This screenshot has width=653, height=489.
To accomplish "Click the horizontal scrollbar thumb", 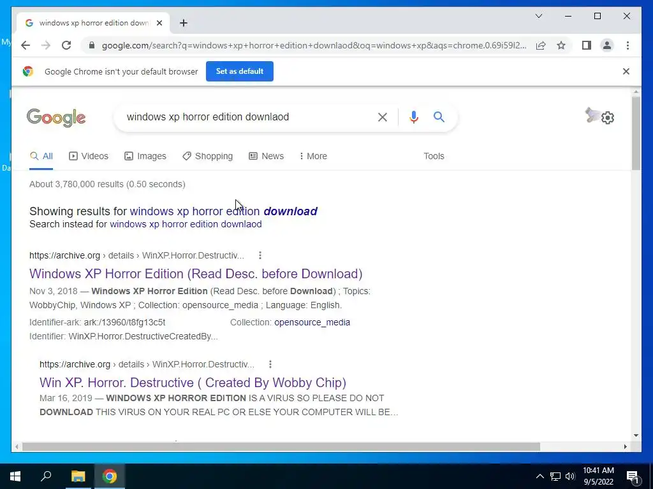I will click(x=281, y=446).
